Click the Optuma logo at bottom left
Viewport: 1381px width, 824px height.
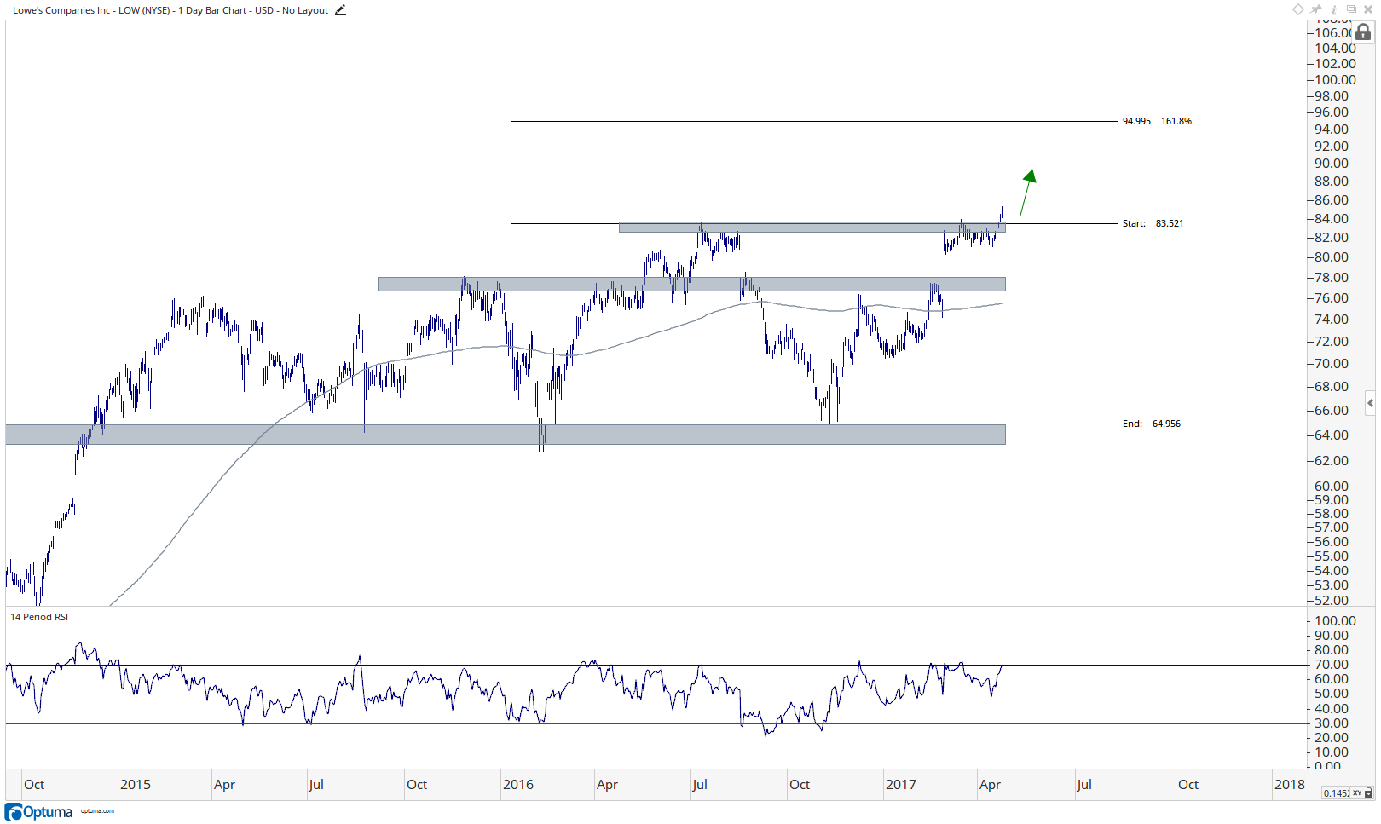click(x=39, y=812)
